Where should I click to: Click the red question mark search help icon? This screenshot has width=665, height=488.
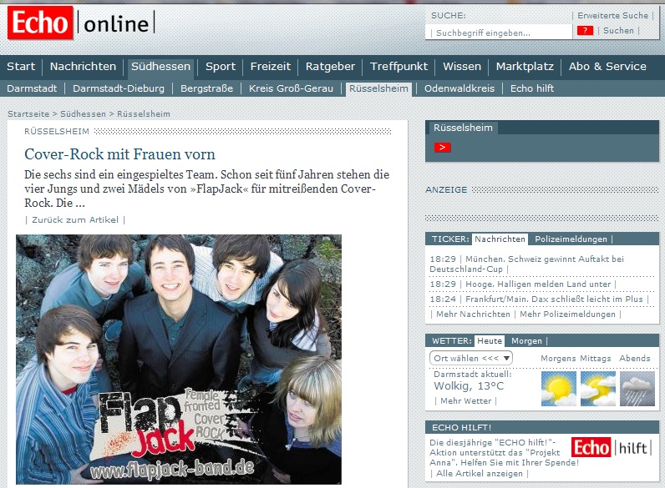[x=585, y=31]
